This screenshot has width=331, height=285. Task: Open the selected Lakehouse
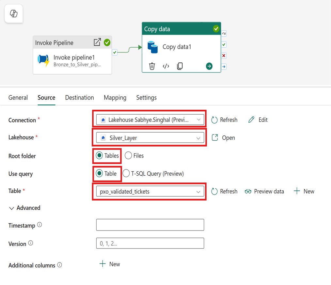[x=223, y=138]
